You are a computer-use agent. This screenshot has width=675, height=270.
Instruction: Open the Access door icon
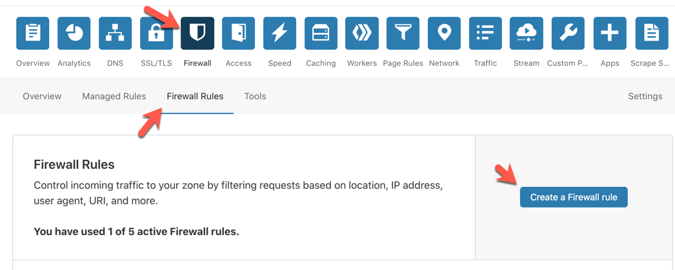238,34
